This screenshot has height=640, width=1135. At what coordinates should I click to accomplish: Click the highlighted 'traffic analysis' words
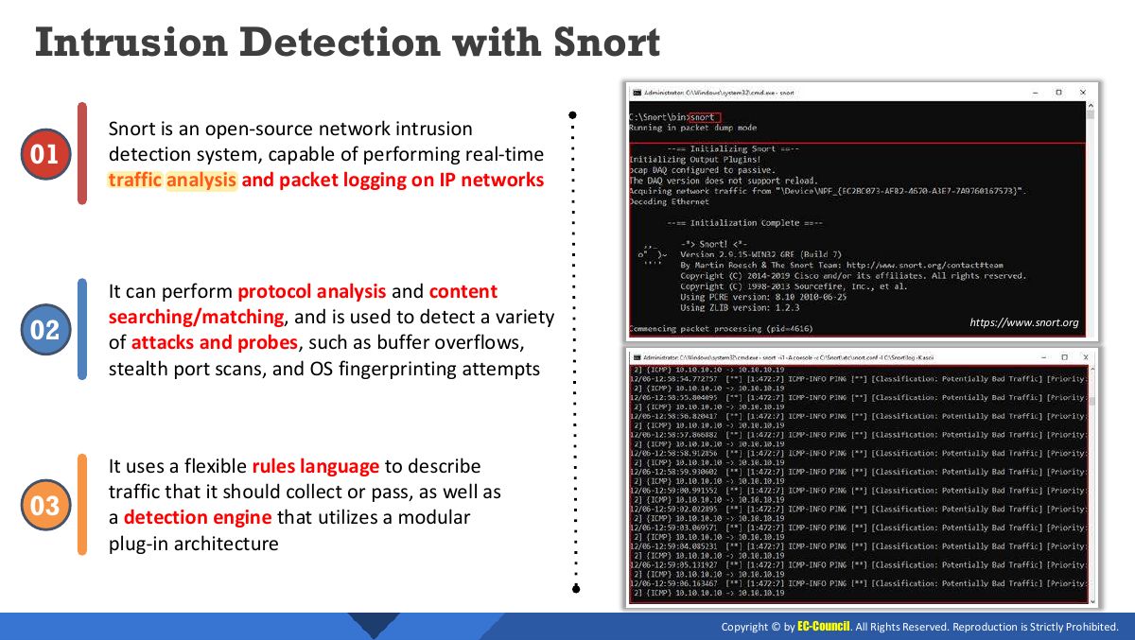[x=172, y=180]
